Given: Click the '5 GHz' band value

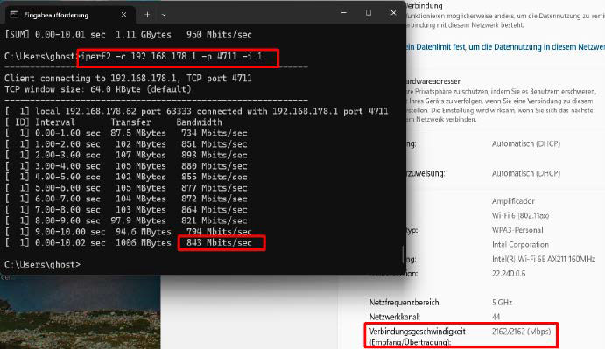Looking at the screenshot, I should 502,303.
